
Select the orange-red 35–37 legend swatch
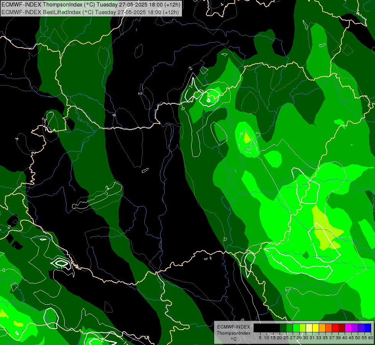pos(329,328)
